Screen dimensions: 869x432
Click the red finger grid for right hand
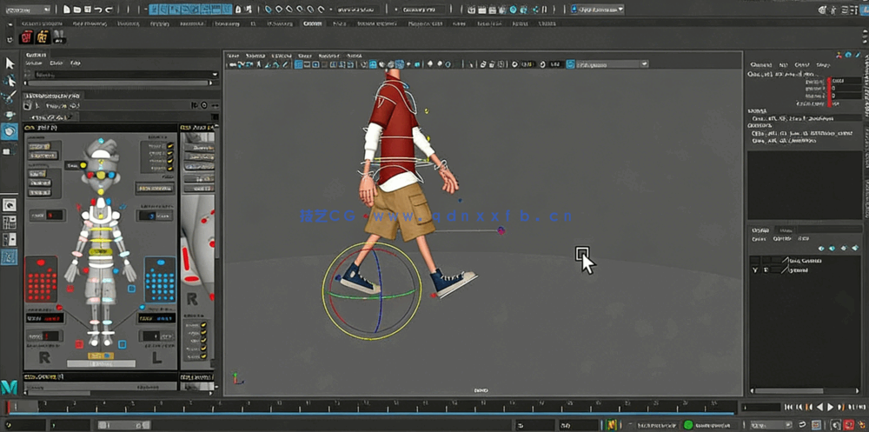point(41,280)
